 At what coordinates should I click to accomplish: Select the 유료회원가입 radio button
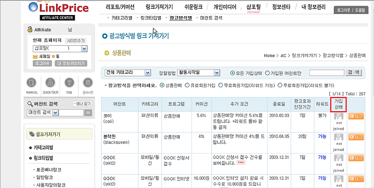(187, 85)
